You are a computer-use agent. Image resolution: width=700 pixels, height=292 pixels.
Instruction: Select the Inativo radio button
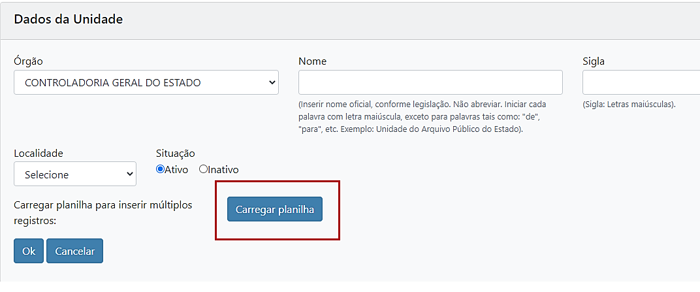pyautogui.click(x=203, y=169)
